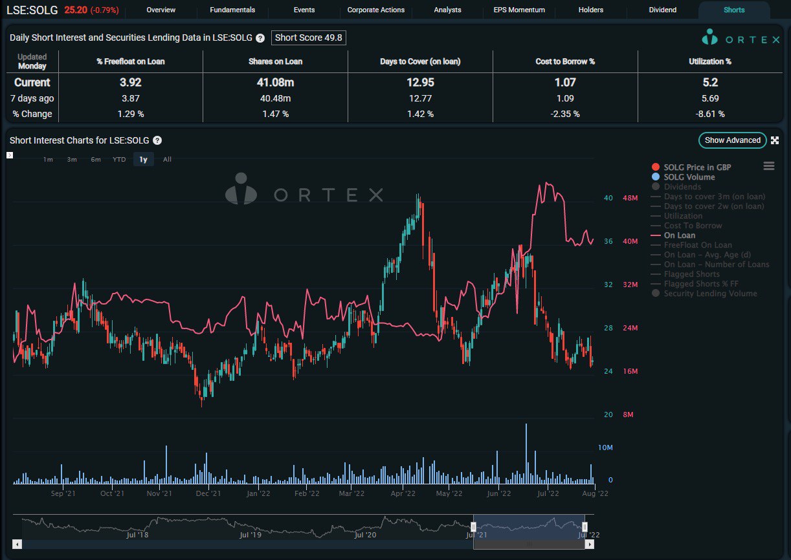Click the Days to Cover header
The width and height of the screenshot is (791, 560).
(420, 61)
